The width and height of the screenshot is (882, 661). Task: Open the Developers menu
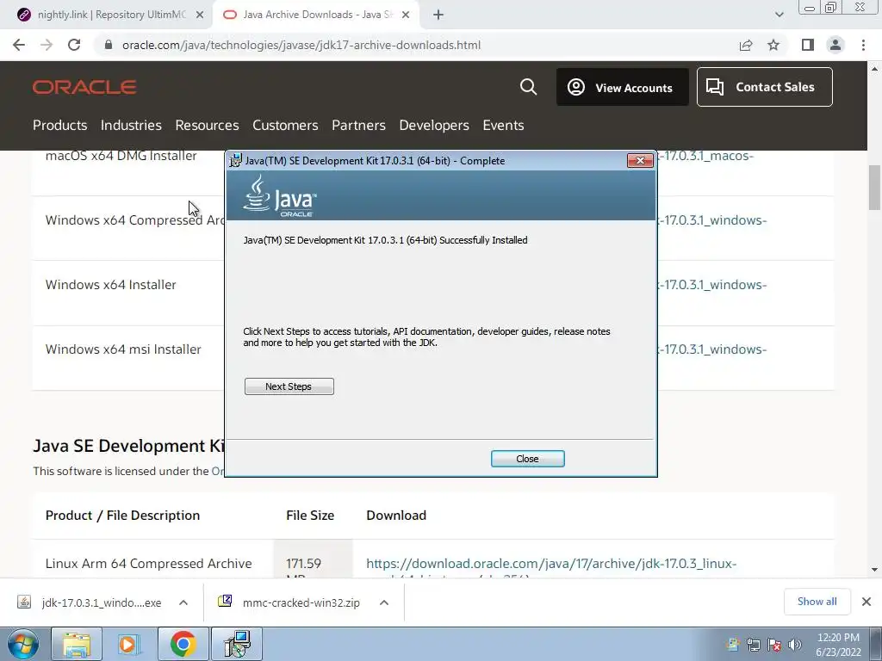click(x=434, y=125)
